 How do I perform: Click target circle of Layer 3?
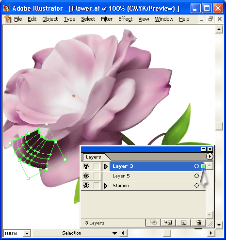click(x=196, y=166)
